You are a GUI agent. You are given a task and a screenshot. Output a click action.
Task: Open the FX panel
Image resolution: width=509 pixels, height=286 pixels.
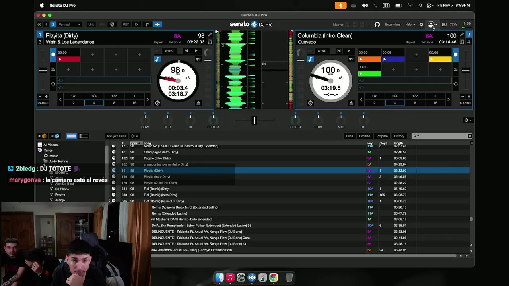pos(136,25)
